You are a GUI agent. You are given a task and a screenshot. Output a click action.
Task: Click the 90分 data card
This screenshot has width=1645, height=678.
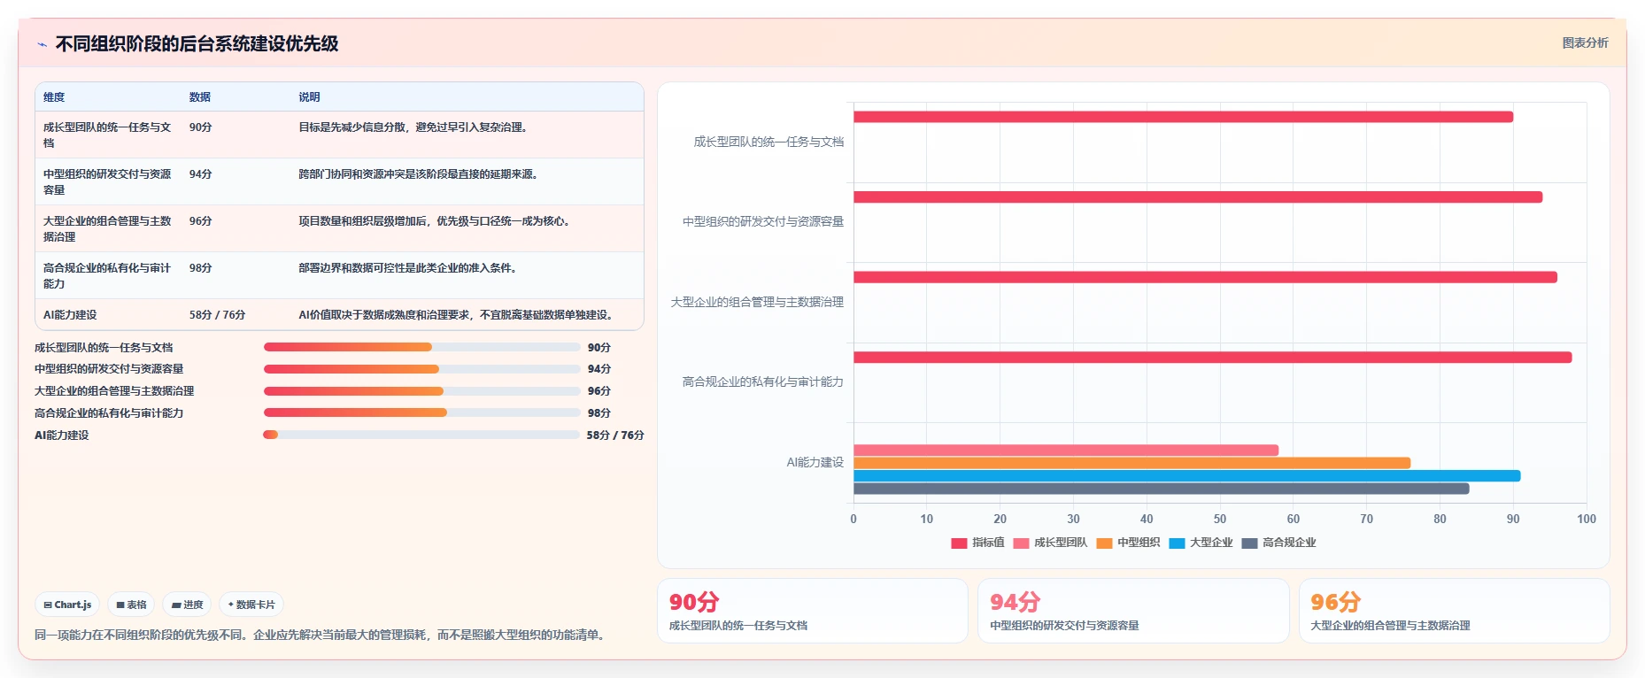[x=813, y=611]
